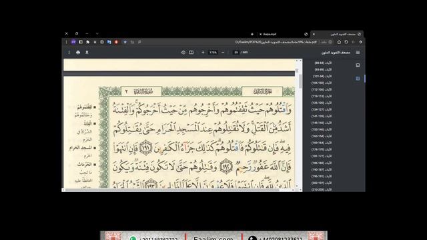Open the purple profile avatar
The height and width of the screenshot is (240, 427).
[73, 42]
